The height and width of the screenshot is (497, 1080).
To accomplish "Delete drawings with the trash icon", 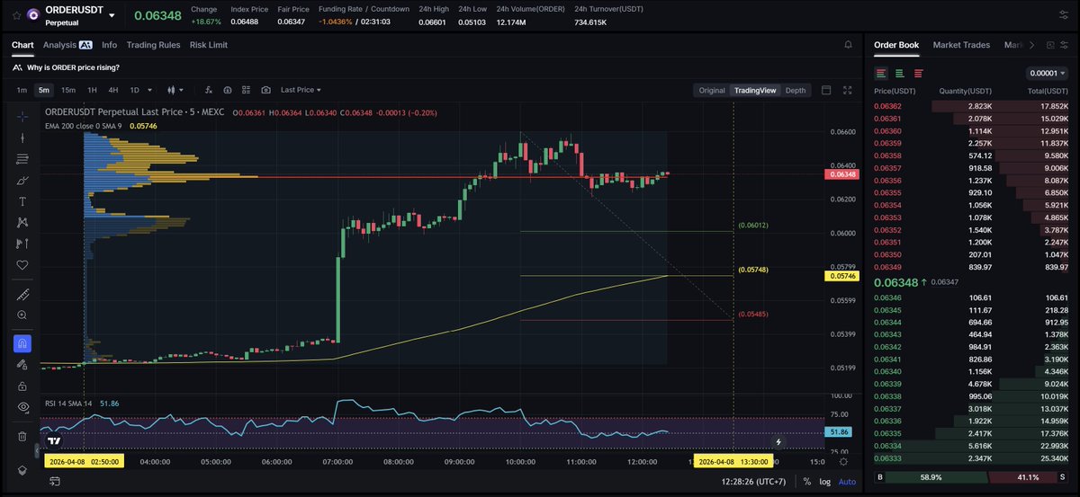I will click(22, 436).
